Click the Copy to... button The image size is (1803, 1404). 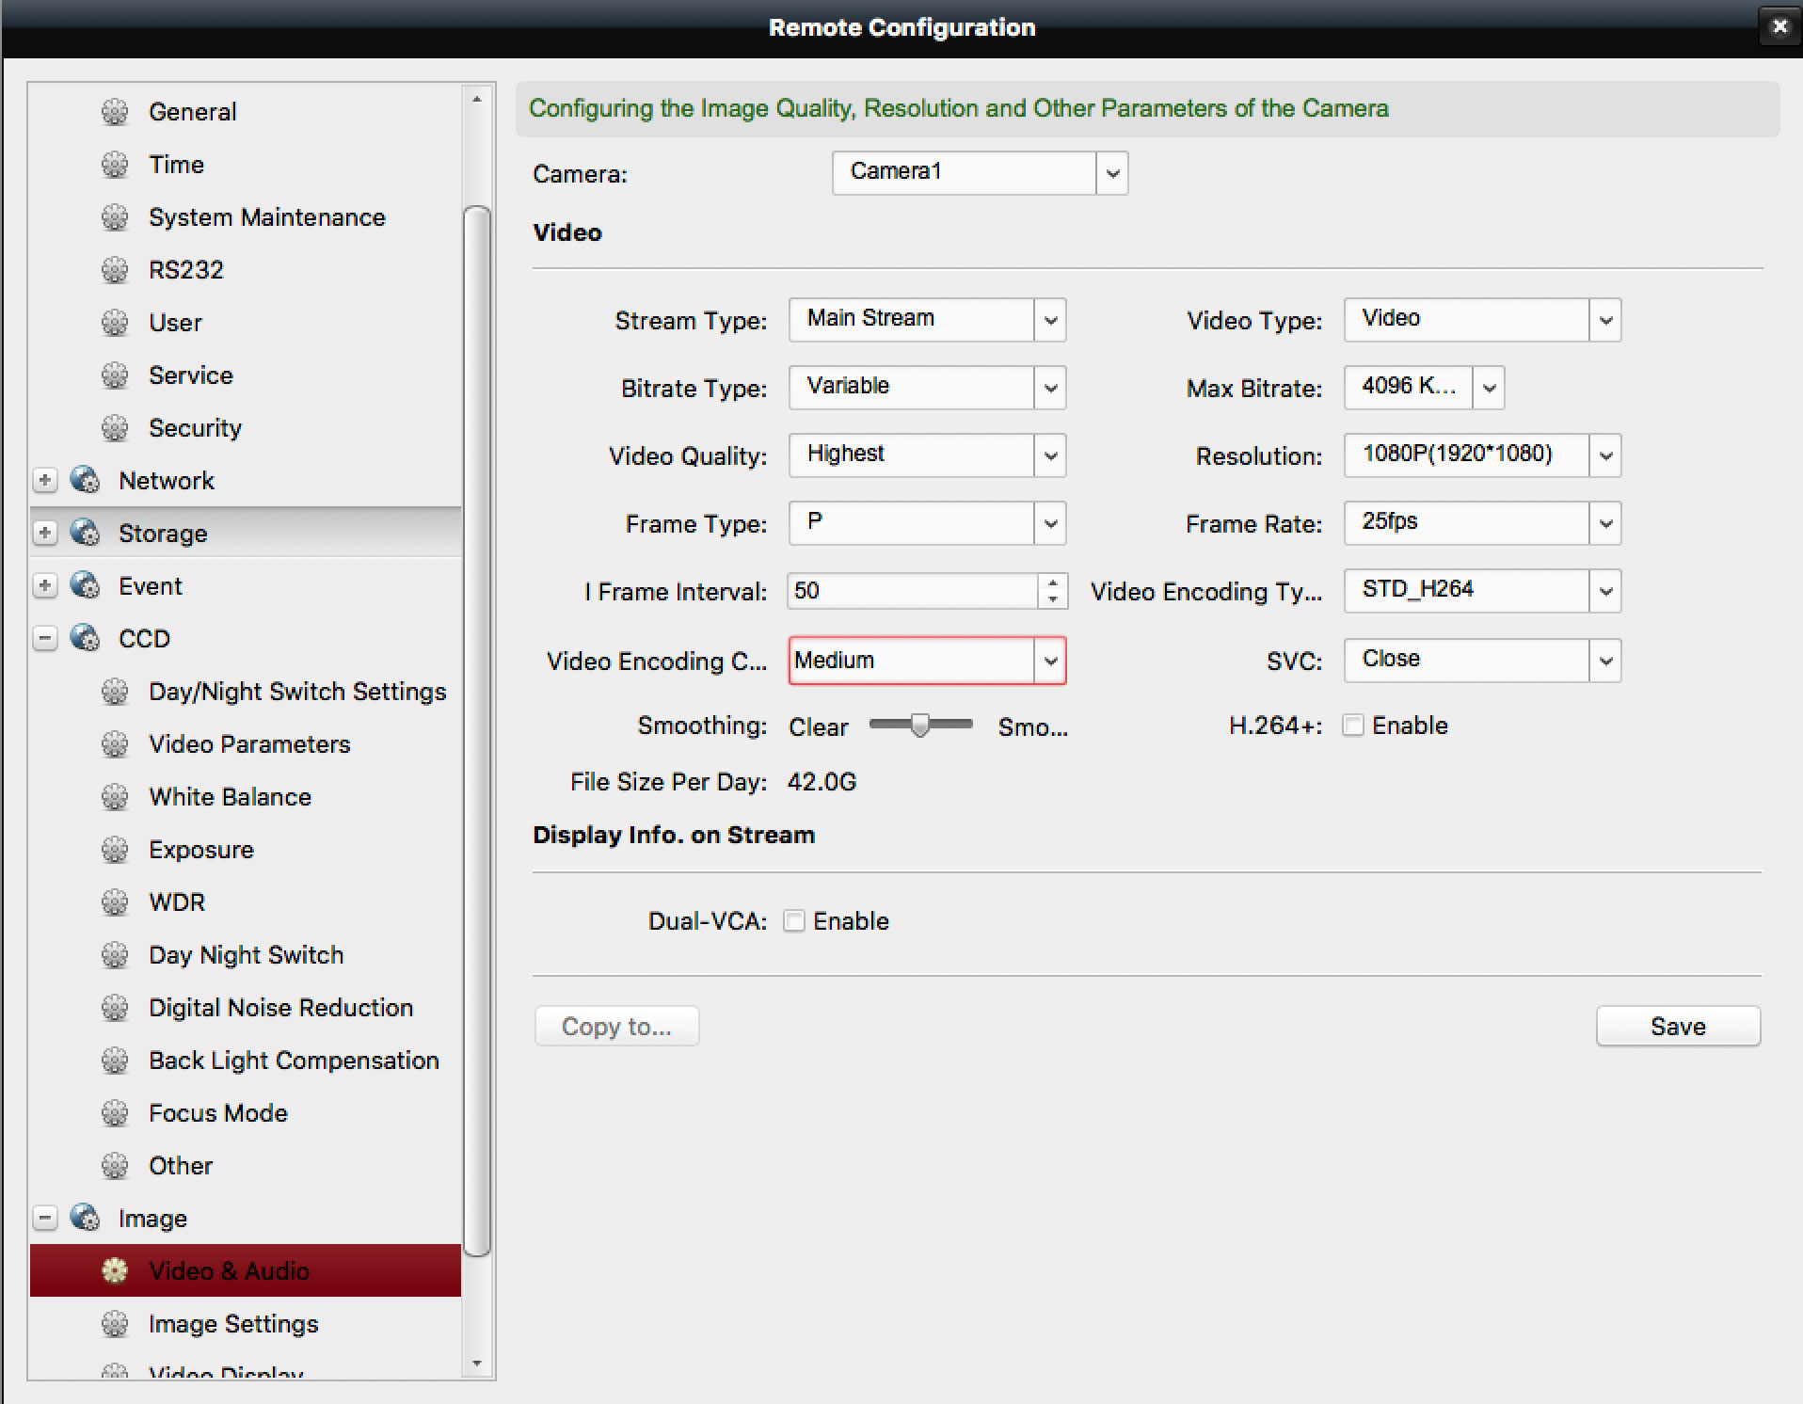[x=616, y=1026]
